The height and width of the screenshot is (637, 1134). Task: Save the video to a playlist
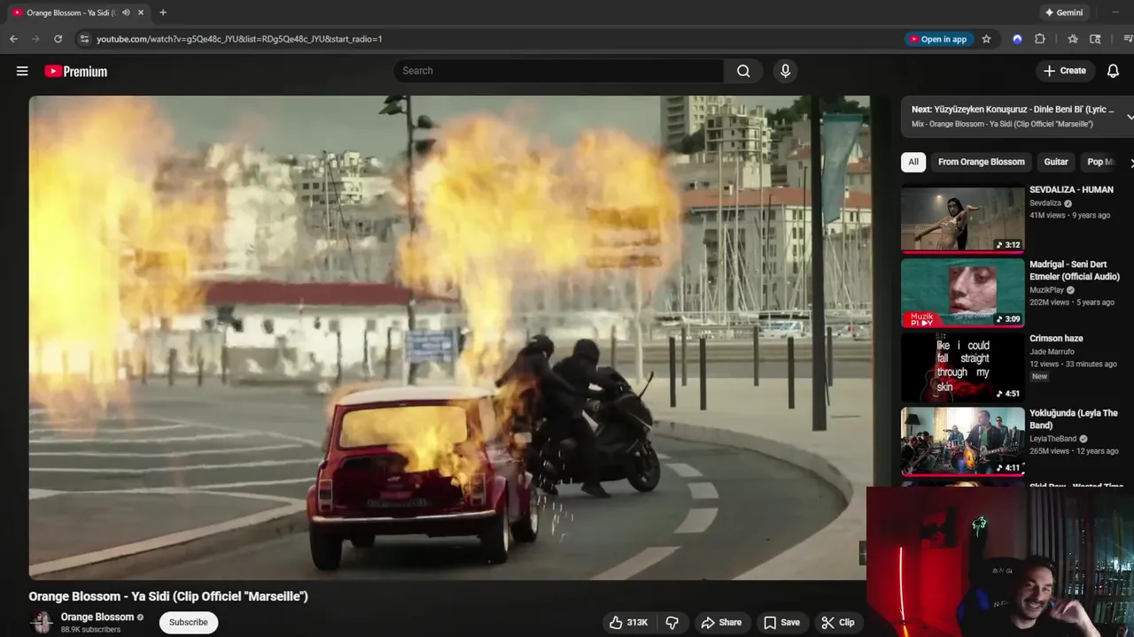(x=781, y=622)
